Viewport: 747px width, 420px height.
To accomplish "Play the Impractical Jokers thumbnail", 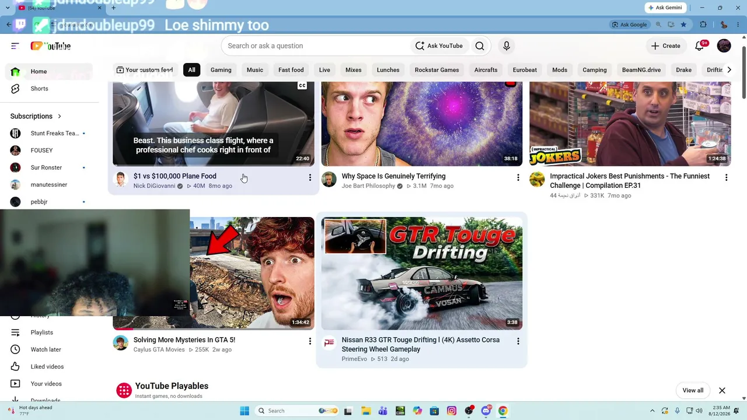I will click(630, 124).
